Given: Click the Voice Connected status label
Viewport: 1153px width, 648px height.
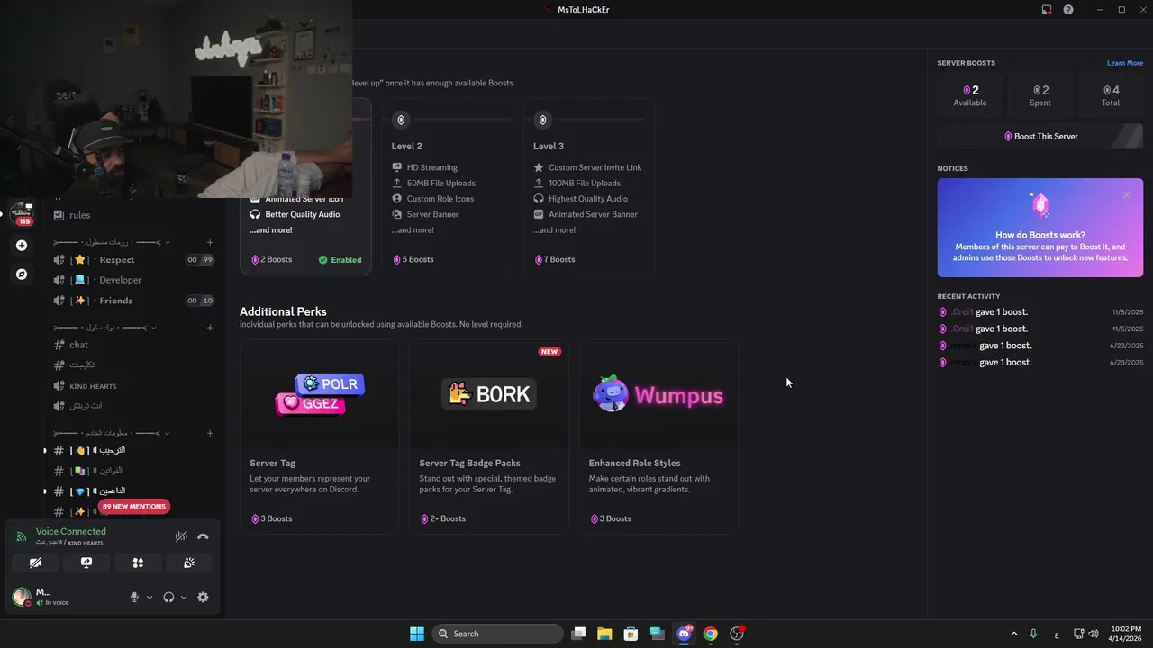Looking at the screenshot, I should pyautogui.click(x=70, y=532).
